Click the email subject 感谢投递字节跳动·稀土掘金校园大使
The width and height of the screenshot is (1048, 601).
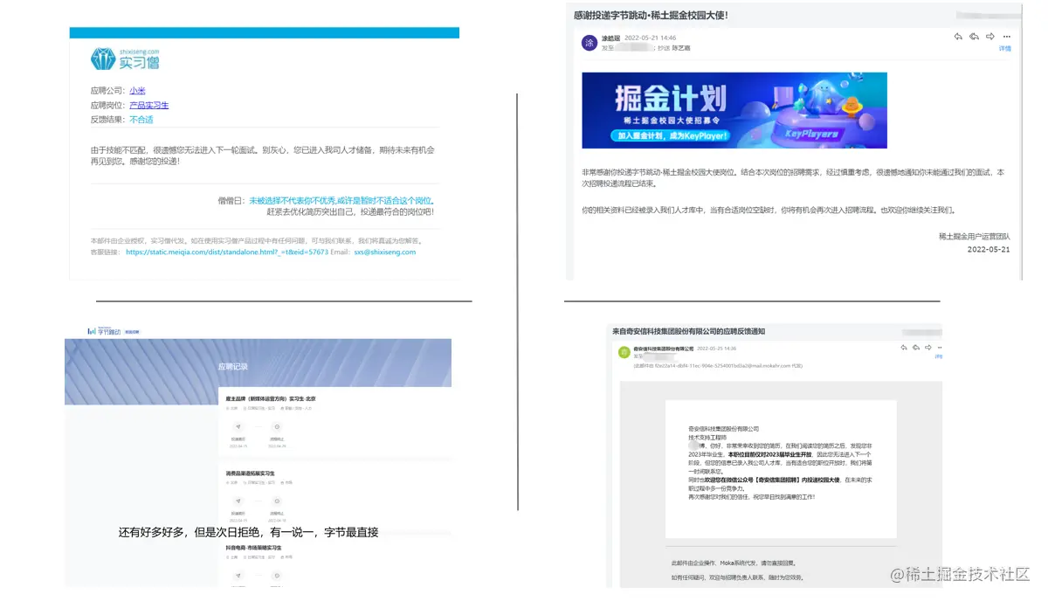[x=652, y=15]
